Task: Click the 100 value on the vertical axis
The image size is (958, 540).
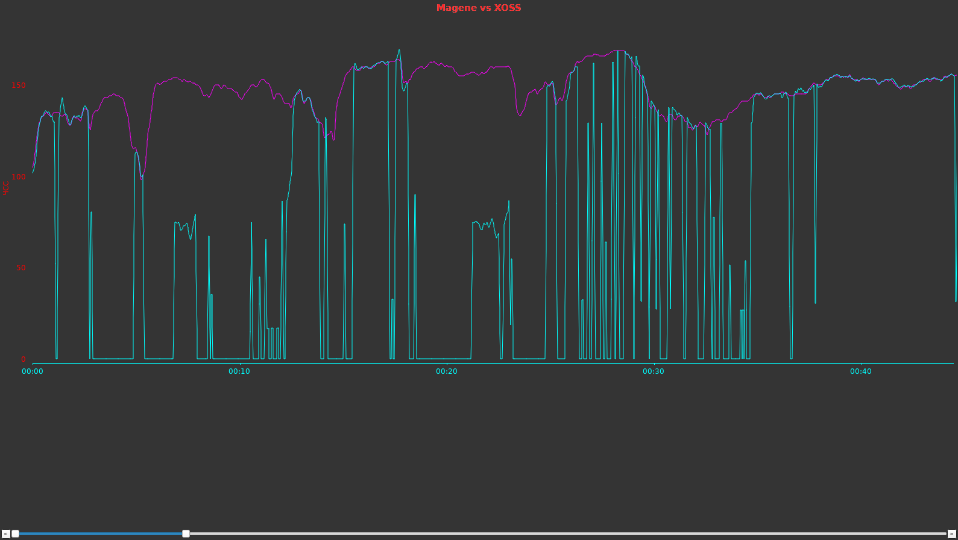Action: 19,177
